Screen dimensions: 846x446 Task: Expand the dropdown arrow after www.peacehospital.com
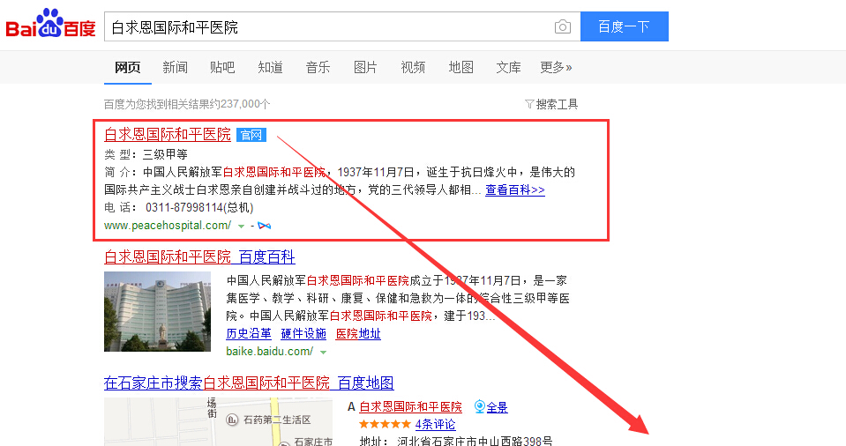point(241,226)
